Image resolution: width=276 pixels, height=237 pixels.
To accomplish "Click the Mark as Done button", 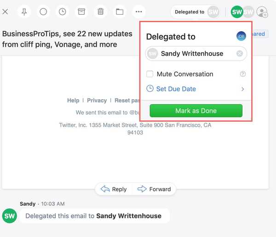I will tap(196, 111).
